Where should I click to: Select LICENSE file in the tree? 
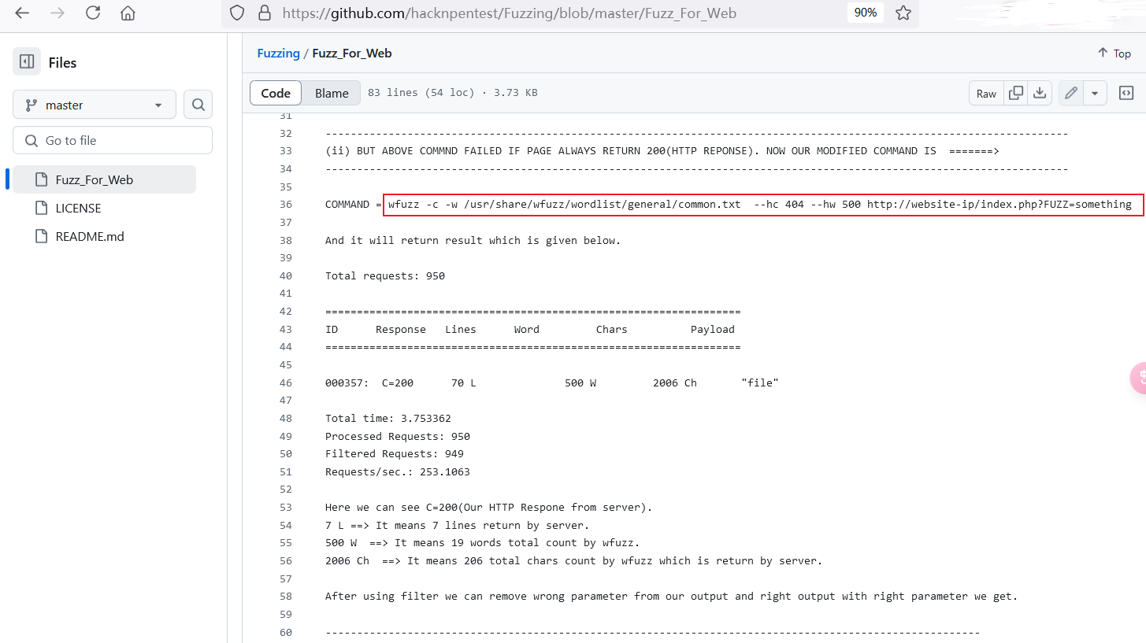pyautogui.click(x=78, y=208)
